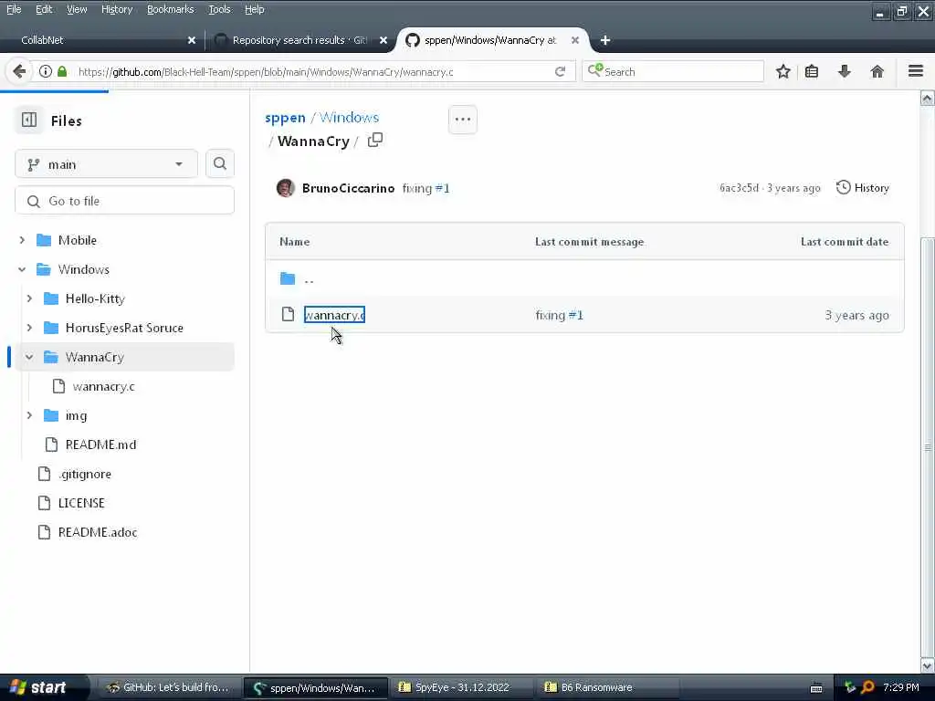Select README.md in the file tree

100,445
